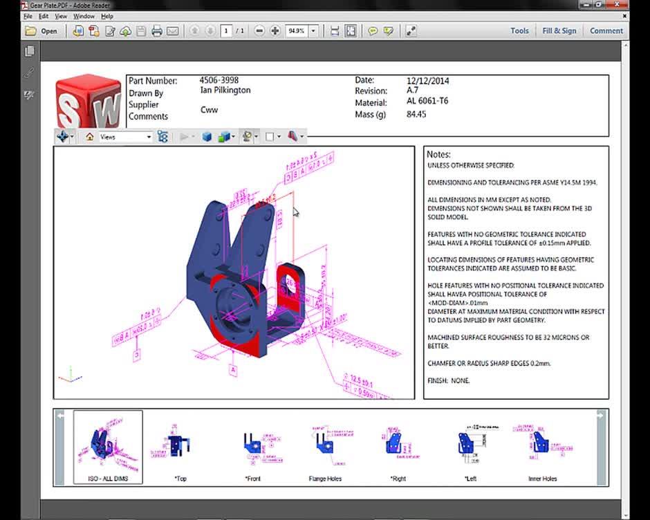Click the highlight text tool icon

389,30
